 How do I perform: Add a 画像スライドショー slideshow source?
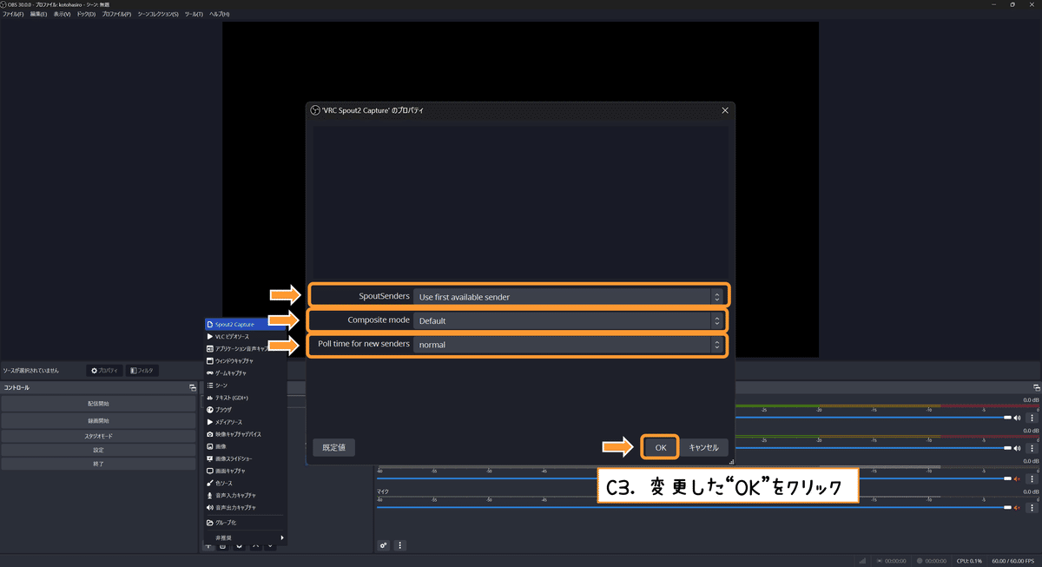point(244,458)
